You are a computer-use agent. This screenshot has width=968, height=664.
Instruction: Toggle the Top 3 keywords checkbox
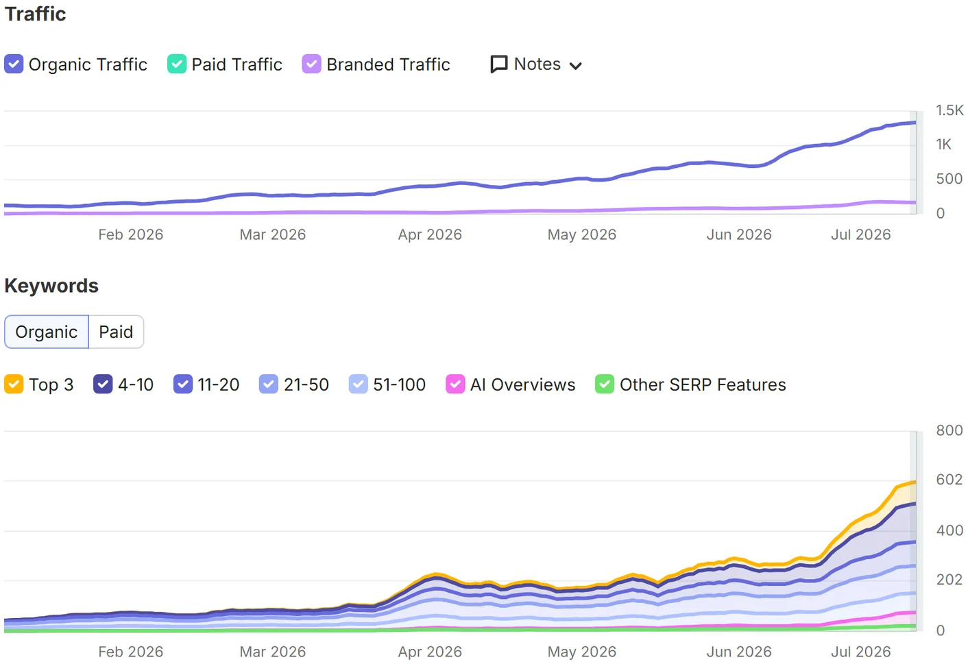tap(14, 384)
